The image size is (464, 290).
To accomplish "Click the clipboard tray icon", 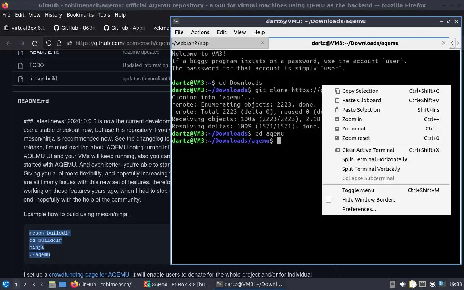I will pyautogui.click(x=413, y=285).
